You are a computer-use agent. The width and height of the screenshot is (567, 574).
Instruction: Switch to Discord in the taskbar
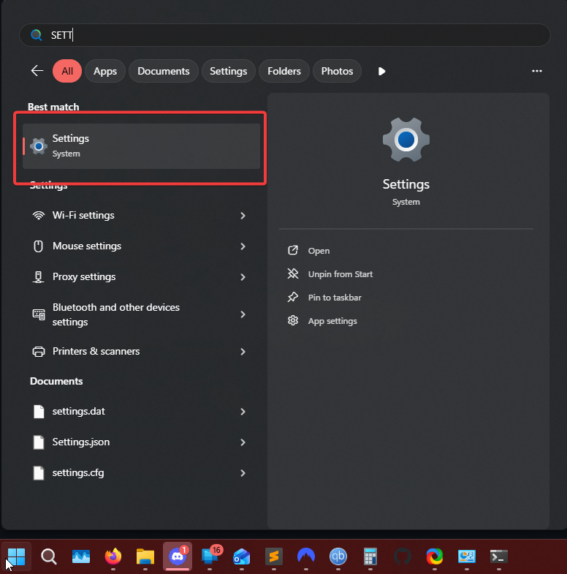coord(178,556)
